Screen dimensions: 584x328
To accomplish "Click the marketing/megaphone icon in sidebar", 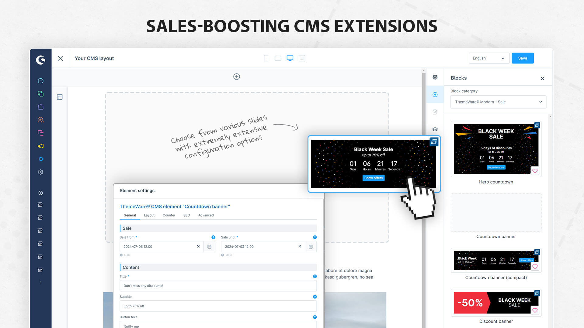I will [x=40, y=145].
